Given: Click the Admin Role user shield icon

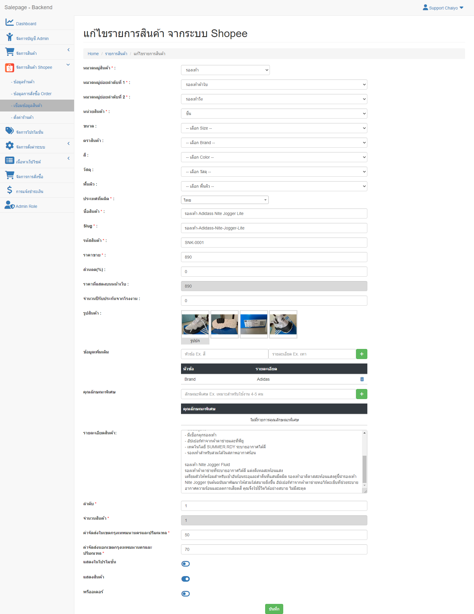Looking at the screenshot, I should [9, 205].
